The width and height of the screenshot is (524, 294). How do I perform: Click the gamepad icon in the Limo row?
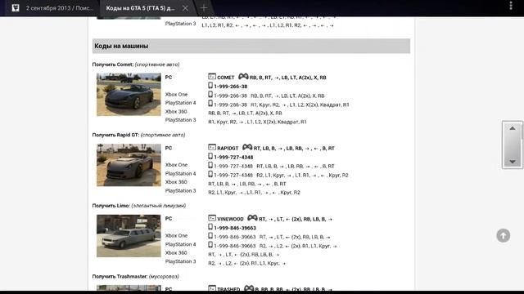[252, 218]
